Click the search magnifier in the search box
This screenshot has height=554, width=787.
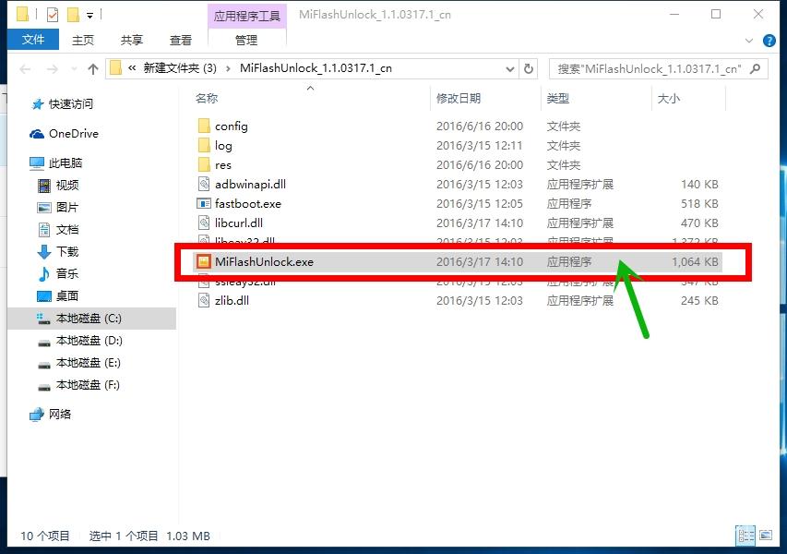pos(756,67)
